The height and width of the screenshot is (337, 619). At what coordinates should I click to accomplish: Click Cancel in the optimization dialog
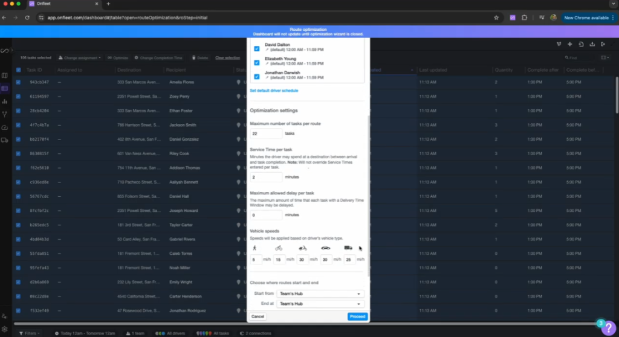pyautogui.click(x=258, y=316)
